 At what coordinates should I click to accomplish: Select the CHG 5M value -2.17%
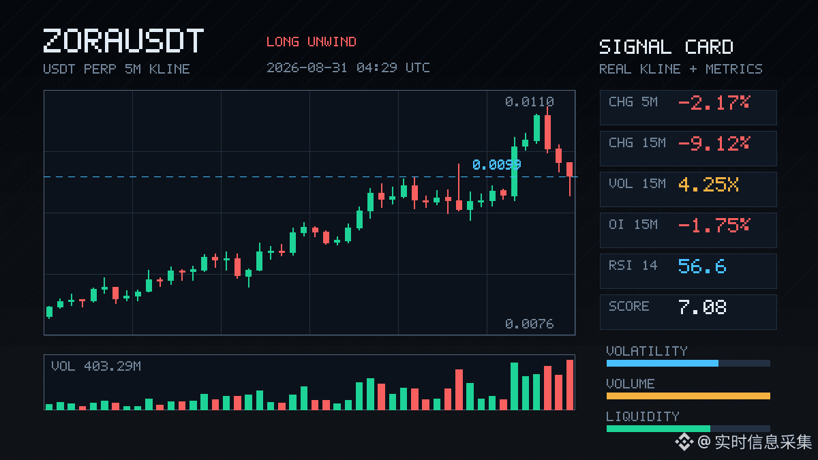pyautogui.click(x=714, y=103)
